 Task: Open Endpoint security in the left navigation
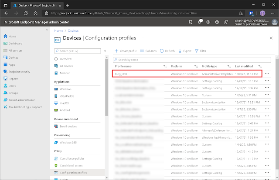[x=17, y=72]
